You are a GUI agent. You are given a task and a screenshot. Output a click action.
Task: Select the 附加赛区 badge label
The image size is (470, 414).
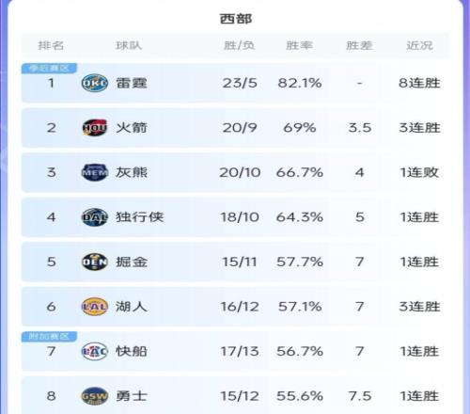point(49,337)
